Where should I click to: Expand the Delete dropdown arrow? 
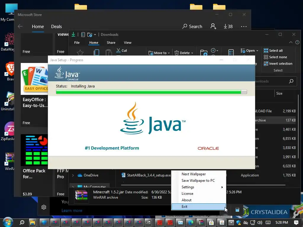(x=192, y=53)
